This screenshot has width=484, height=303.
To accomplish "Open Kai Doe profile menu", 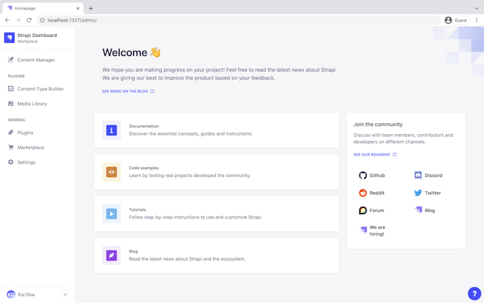I will tap(26, 295).
